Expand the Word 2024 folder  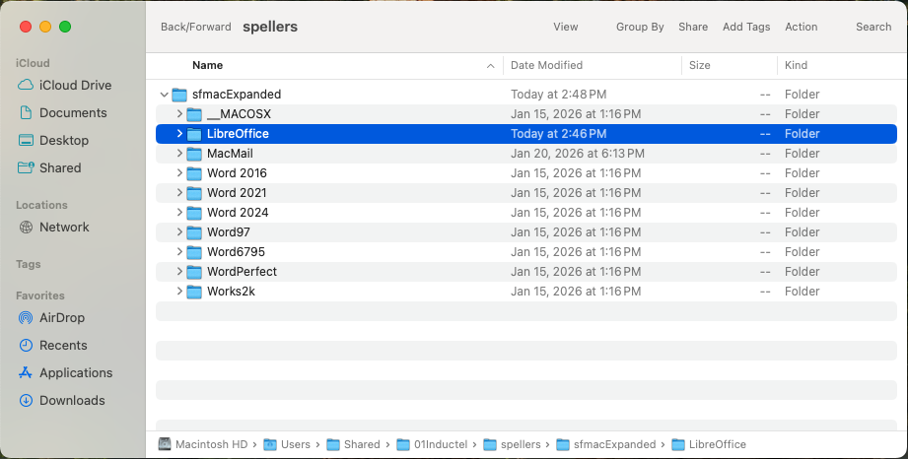(x=179, y=213)
